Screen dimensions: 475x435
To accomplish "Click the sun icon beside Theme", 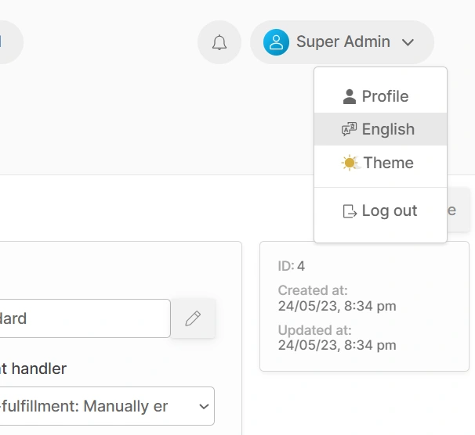I will [x=350, y=164].
